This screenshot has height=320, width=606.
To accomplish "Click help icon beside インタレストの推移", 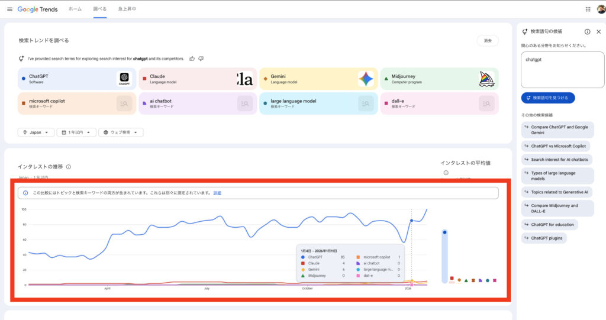I will pos(69,167).
